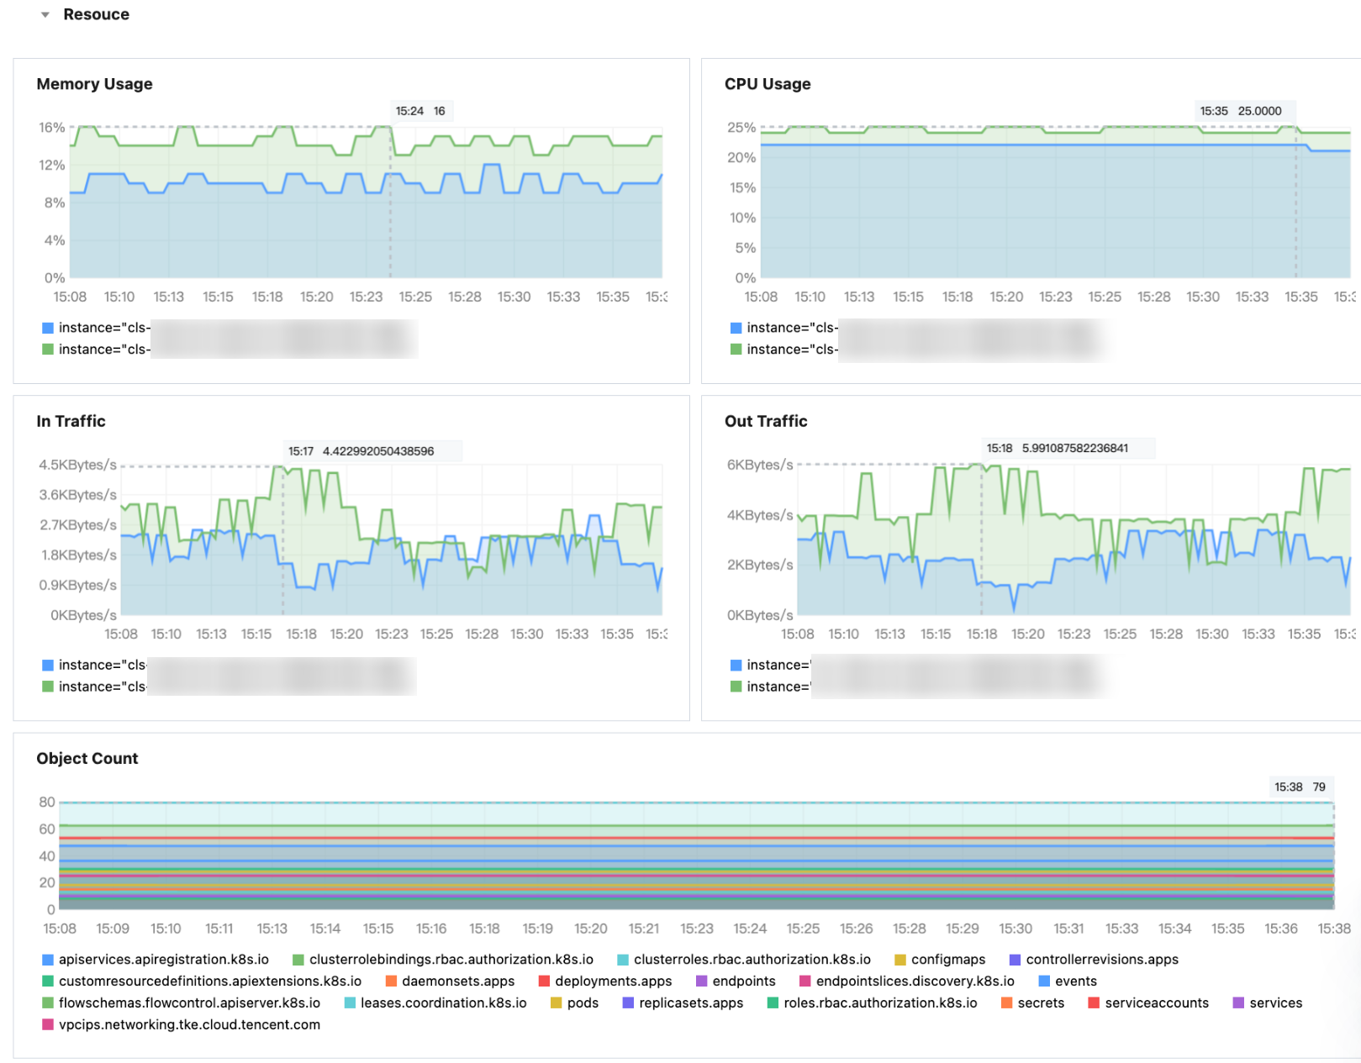Click the 2KBytes/s label on Out Traffic axis
1361x1063 pixels.
(760, 565)
